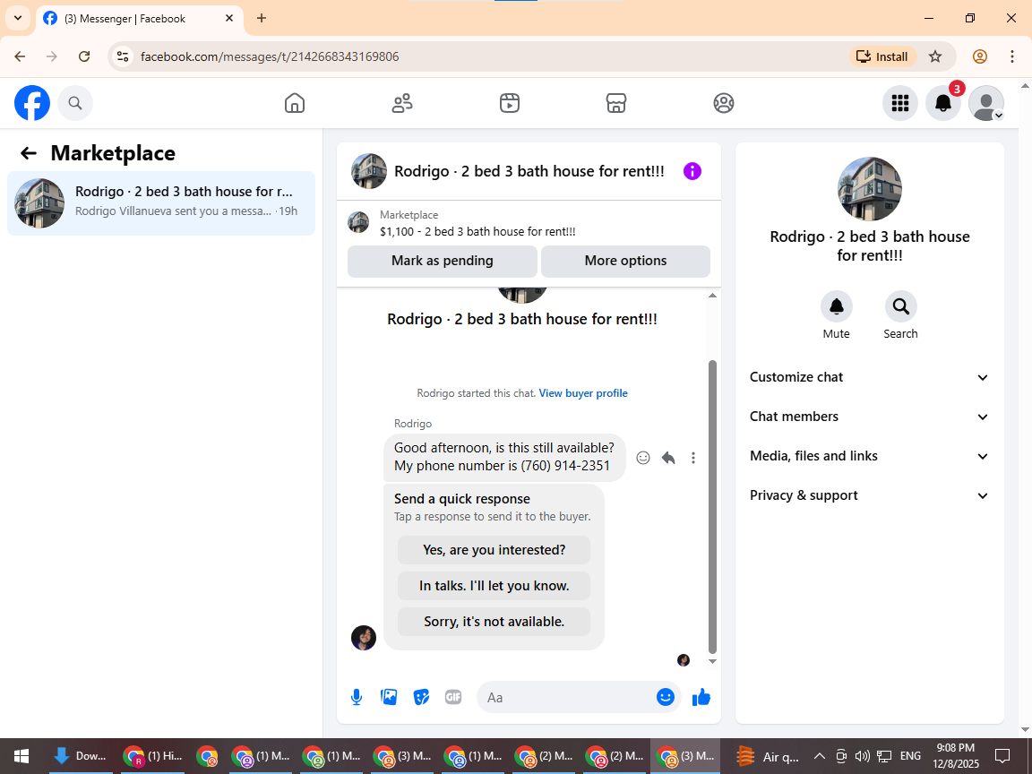Search in conversation using magnifier icon
The image size is (1032, 774).
pos(900,306)
